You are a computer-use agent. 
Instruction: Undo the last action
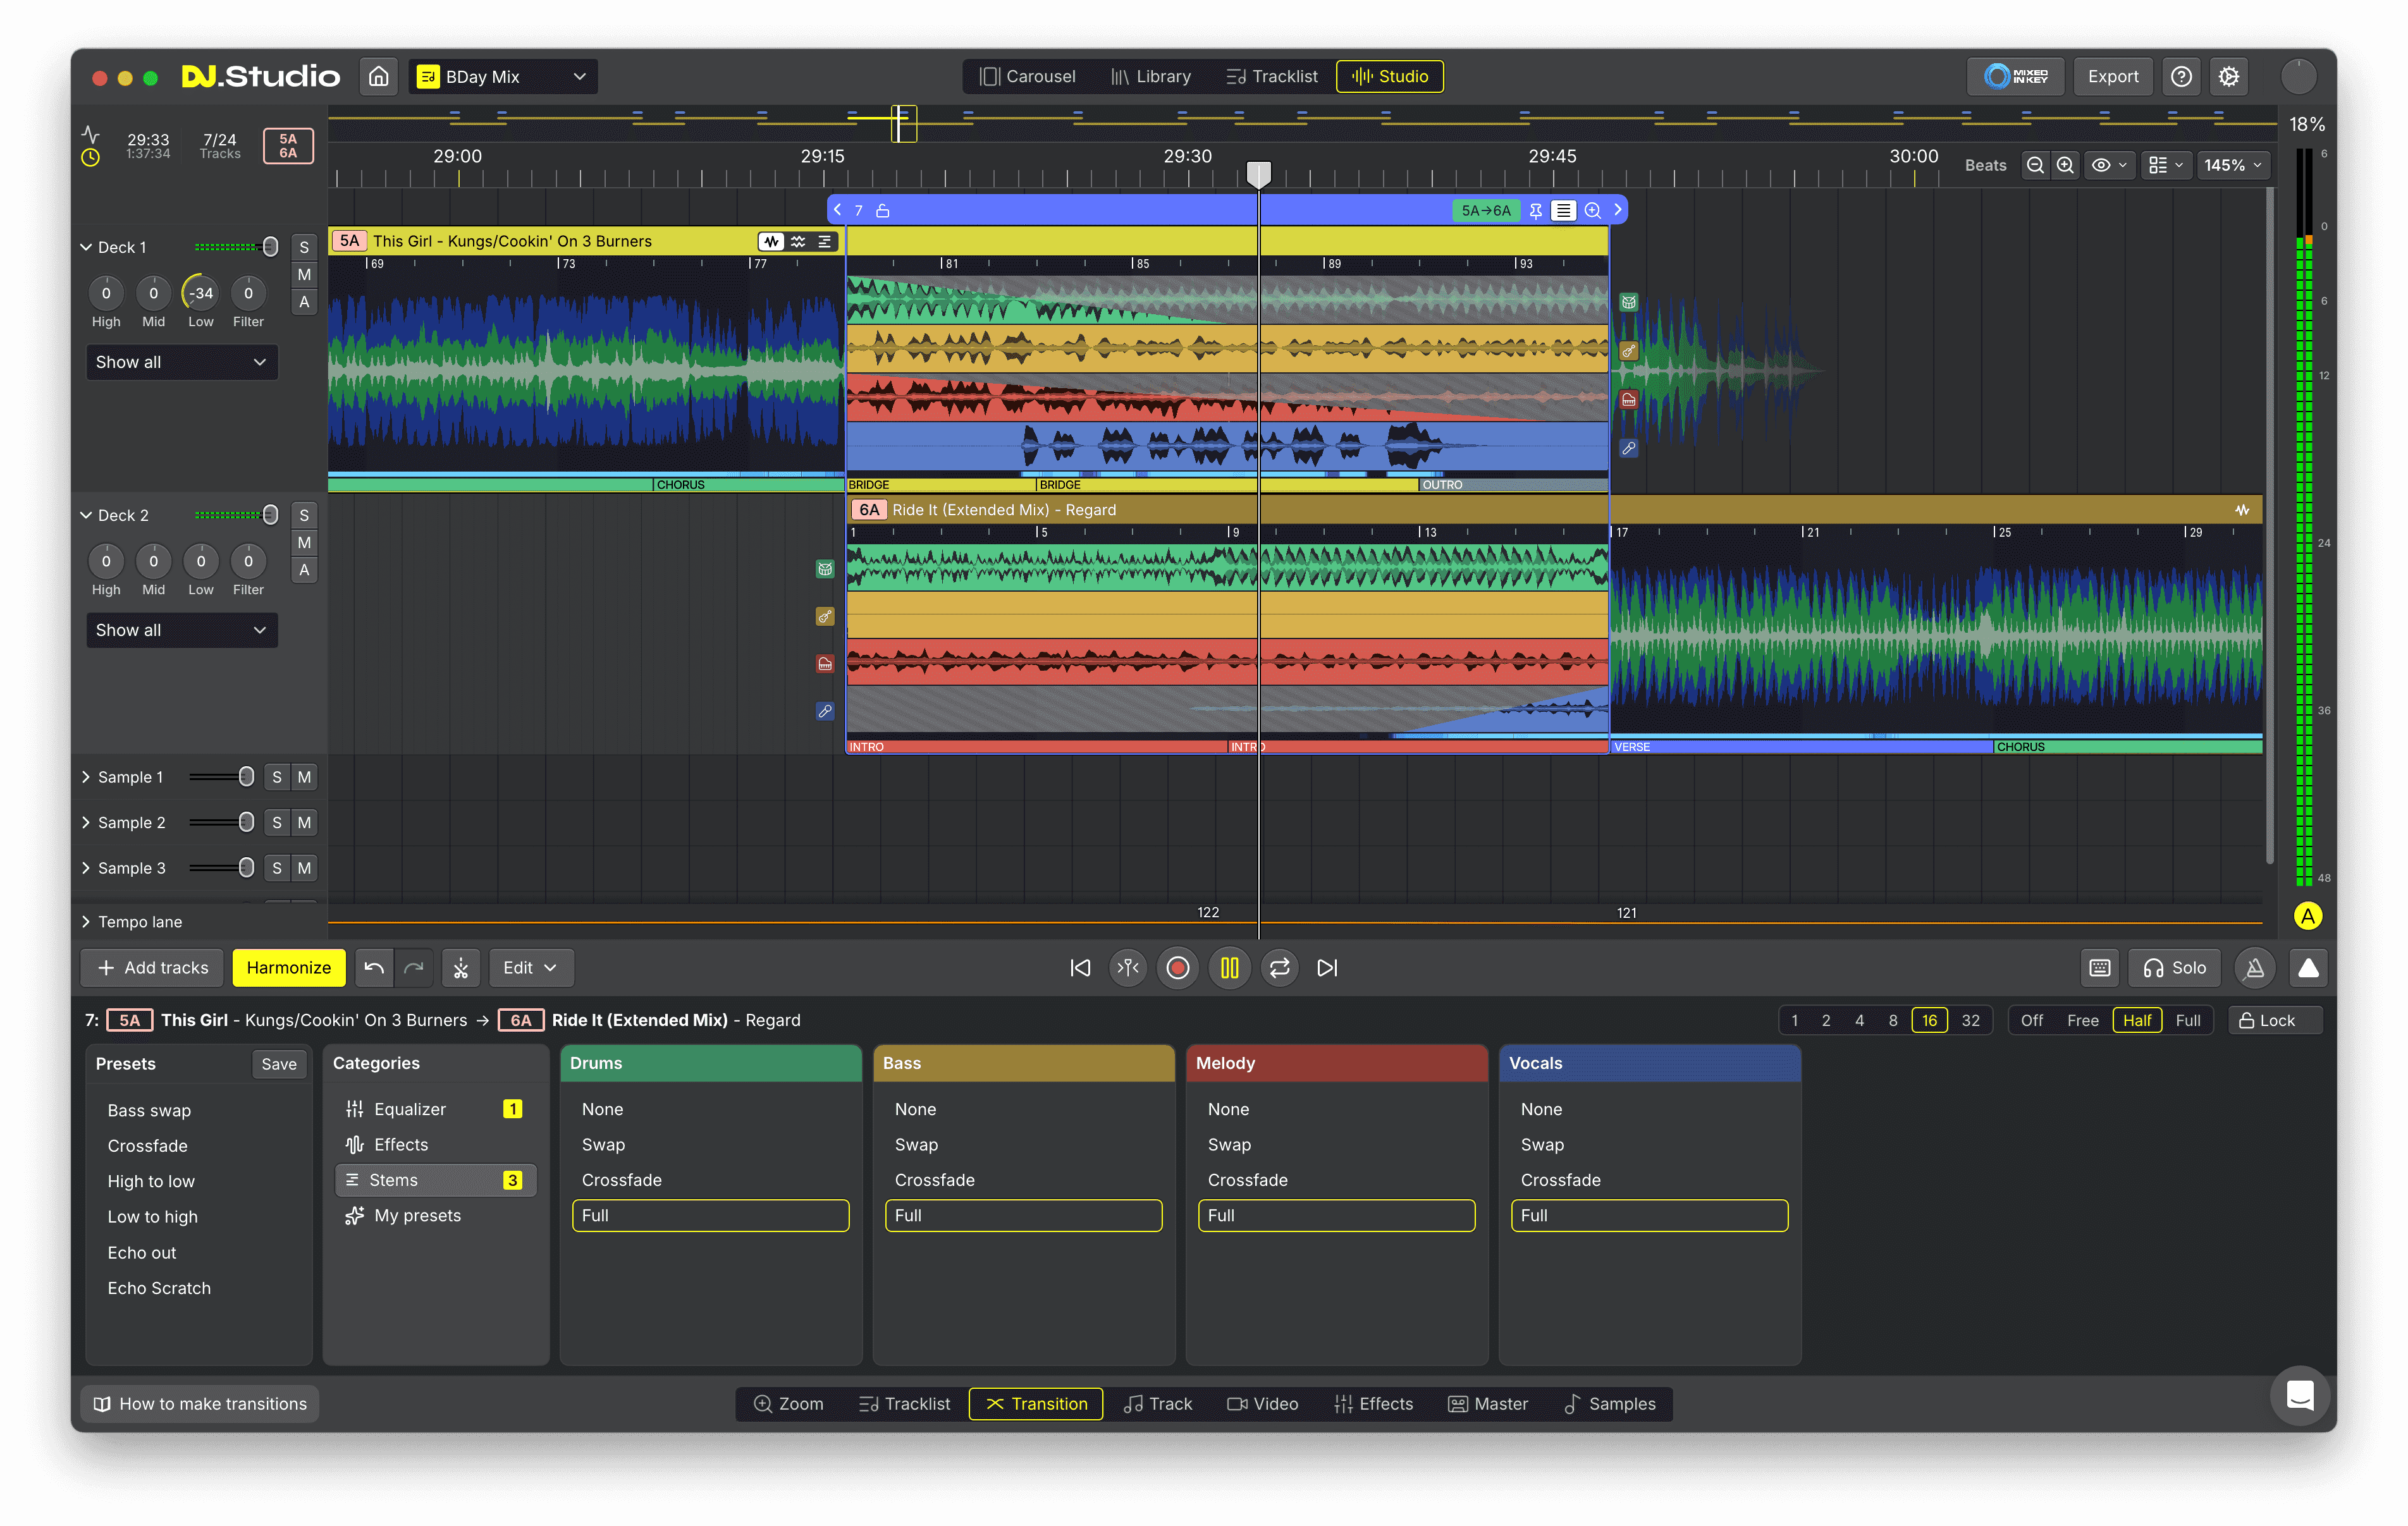374,967
